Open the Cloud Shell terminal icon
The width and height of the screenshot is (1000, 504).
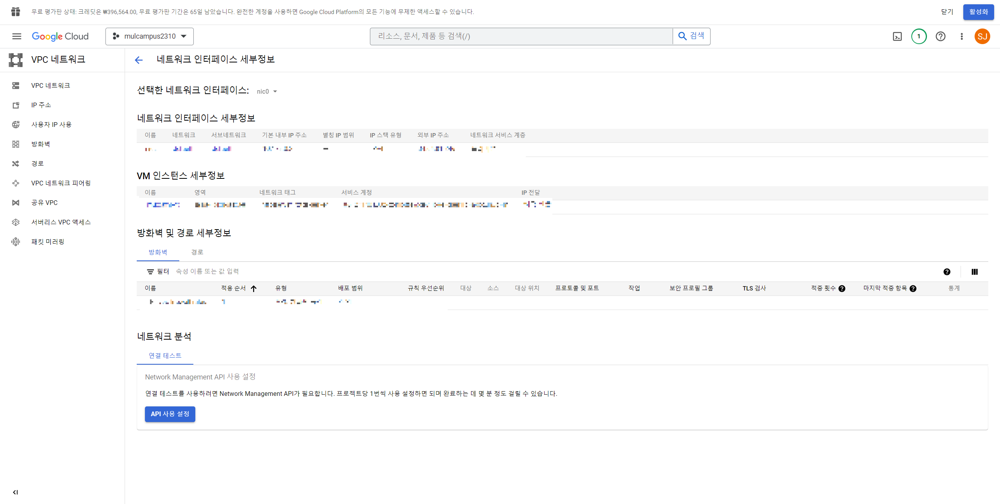click(x=897, y=36)
